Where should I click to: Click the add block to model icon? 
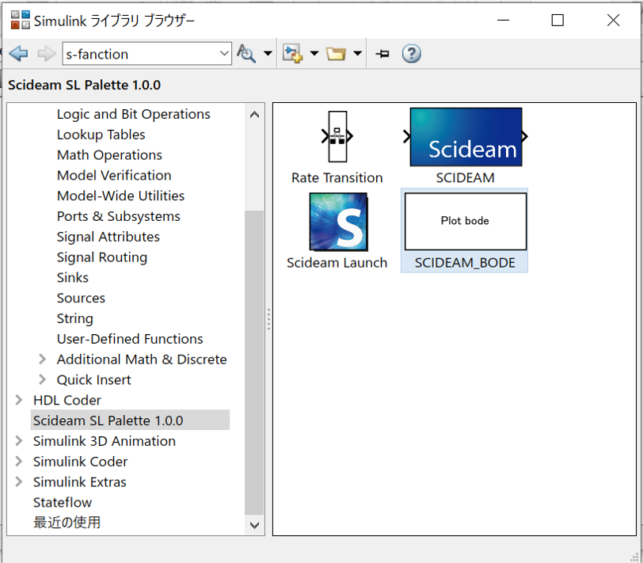pos(293,54)
